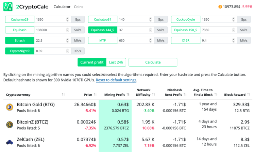Adjust MTP hashrate stepper arrows
The height and width of the screenshot is (152, 255).
click(151, 41)
